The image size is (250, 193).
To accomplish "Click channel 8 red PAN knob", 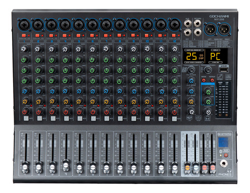I will (x=120, y=112).
